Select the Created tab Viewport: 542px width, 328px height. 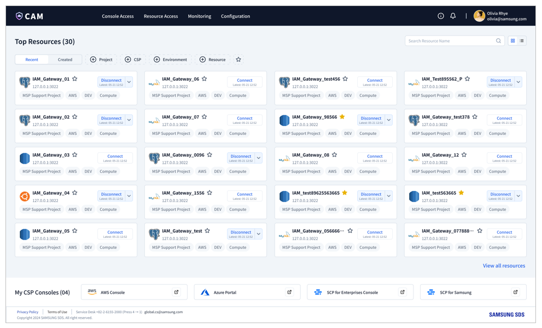[65, 59]
